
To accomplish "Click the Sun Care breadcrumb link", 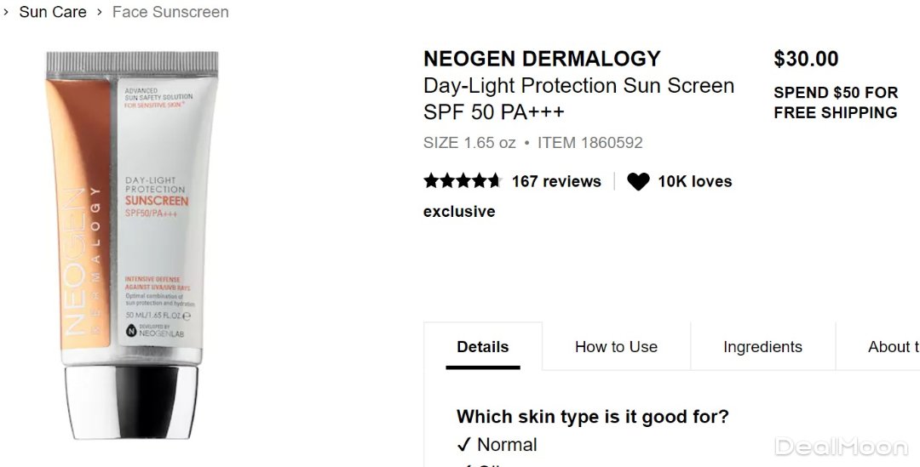I will pyautogui.click(x=53, y=12).
